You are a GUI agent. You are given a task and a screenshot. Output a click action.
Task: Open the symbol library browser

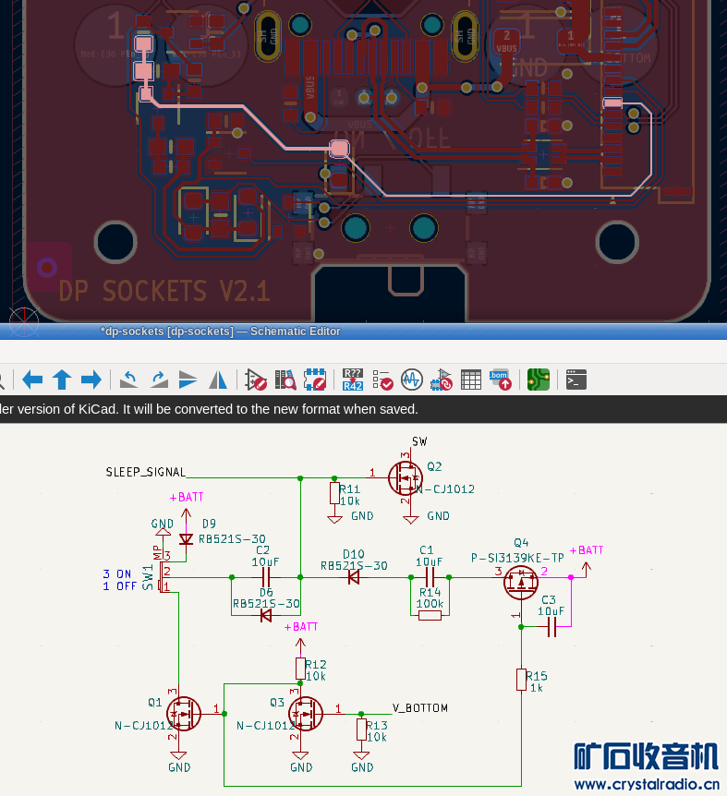tap(285, 380)
